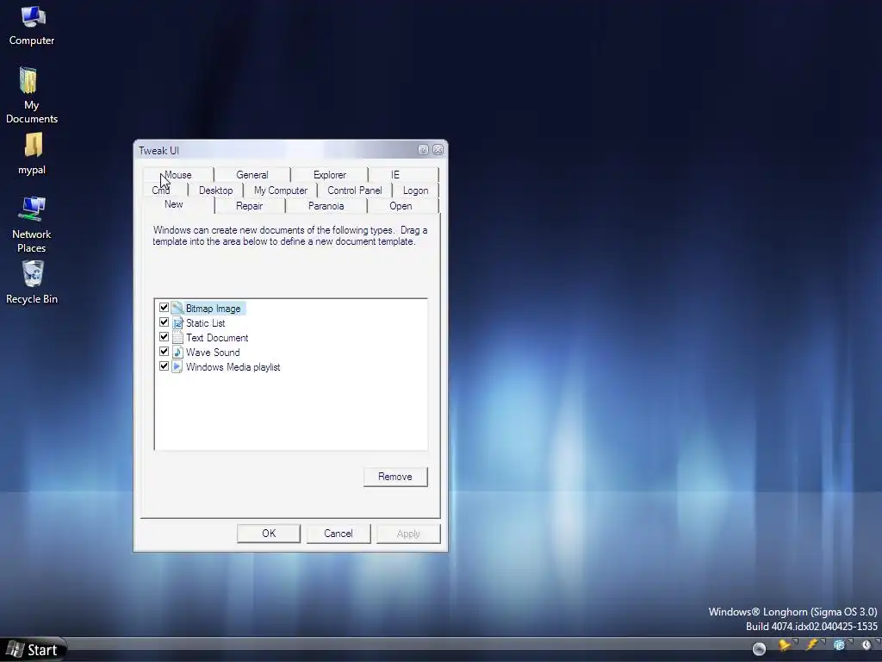Click the Static List file type icon
The height and width of the screenshot is (662, 882).
177,322
